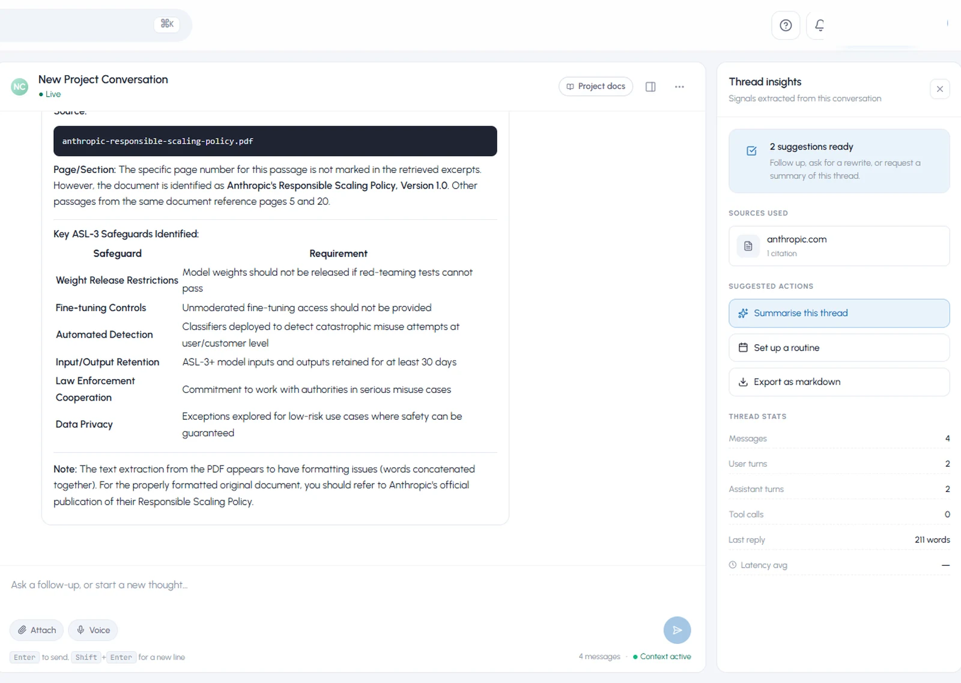
Task: Click the download icon on Export as markdown
Action: click(743, 382)
